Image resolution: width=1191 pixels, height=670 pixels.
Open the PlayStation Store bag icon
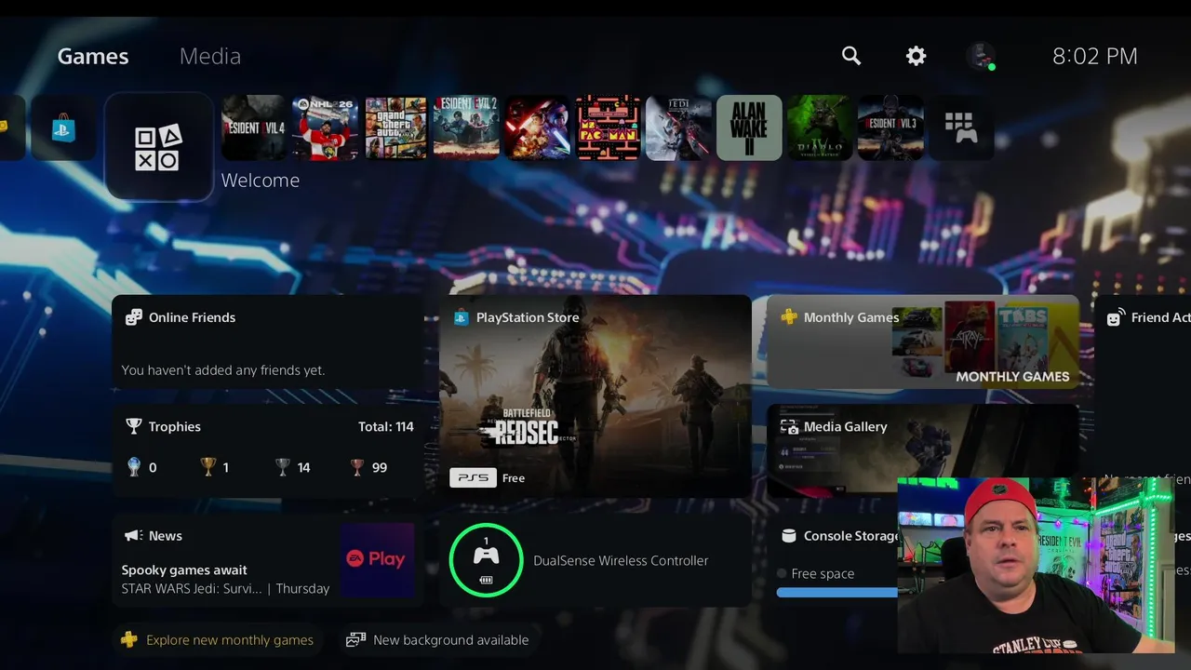click(63, 127)
